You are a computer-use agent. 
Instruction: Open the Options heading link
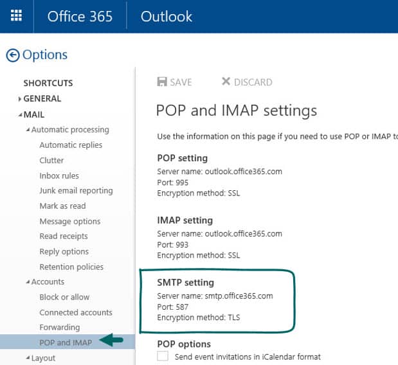pos(45,55)
